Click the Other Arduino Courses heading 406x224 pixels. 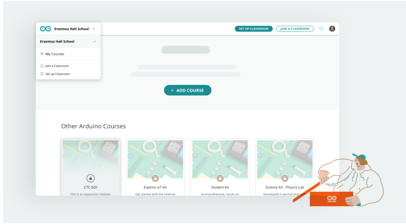[94, 126]
